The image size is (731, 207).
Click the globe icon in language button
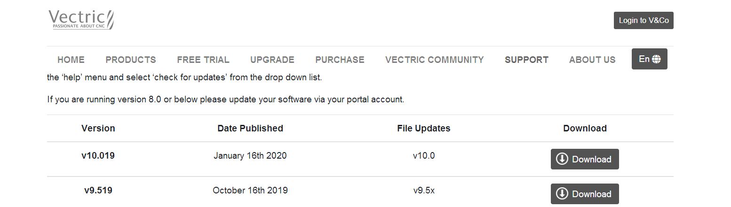pos(657,59)
